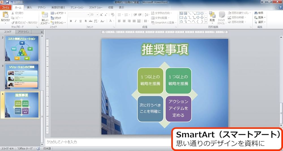Screen dimensions: 283x151
Task: Undo using the quick access arrow
Action: tap(12, 2)
